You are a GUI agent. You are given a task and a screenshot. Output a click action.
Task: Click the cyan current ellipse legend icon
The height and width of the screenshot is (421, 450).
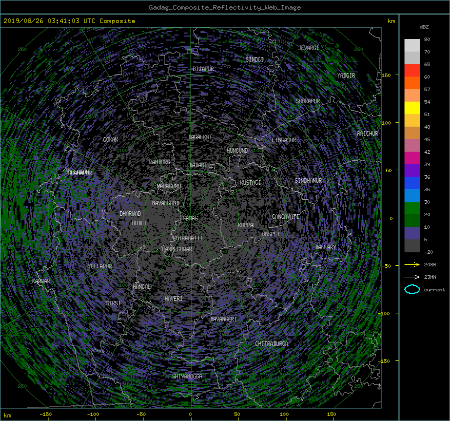coord(412,289)
